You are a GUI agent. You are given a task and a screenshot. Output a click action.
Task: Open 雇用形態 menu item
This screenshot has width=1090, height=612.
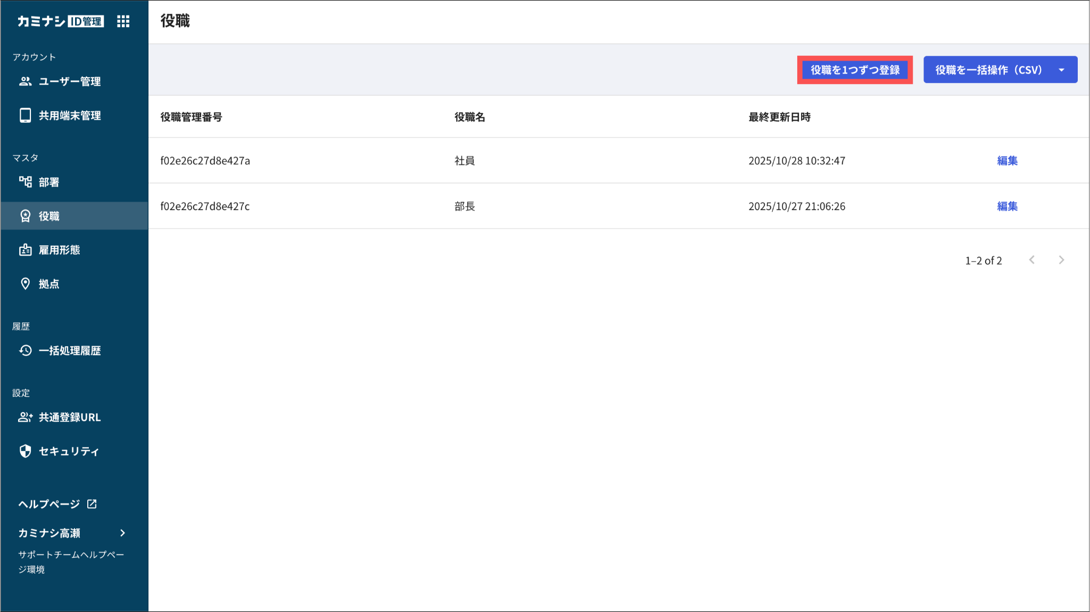(x=59, y=250)
